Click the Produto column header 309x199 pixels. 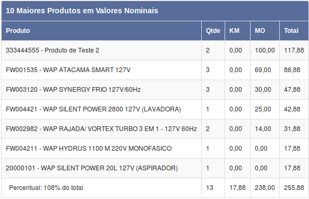101,31
